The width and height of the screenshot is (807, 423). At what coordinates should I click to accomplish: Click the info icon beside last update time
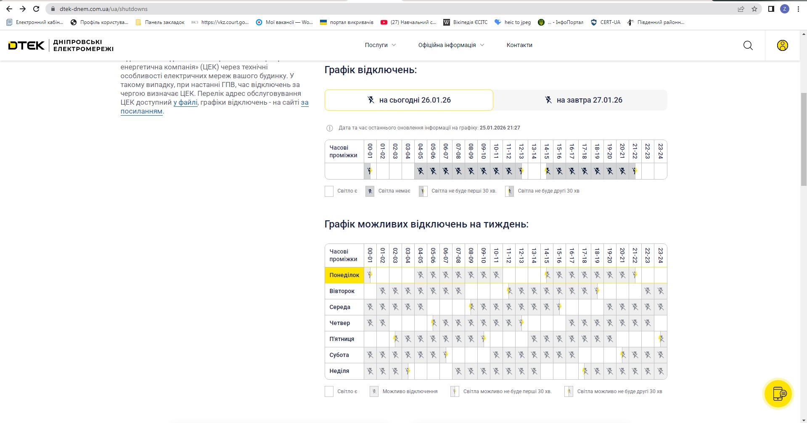point(330,128)
